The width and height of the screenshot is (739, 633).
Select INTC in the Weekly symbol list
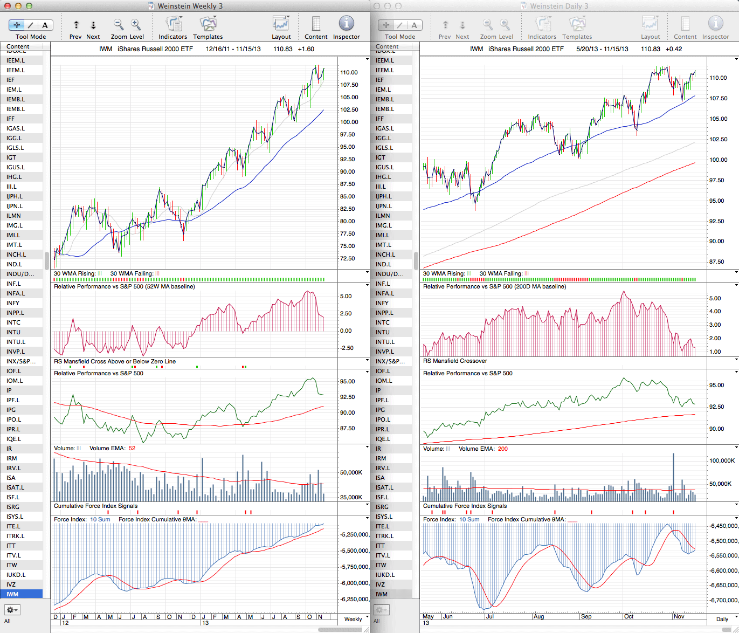point(13,322)
